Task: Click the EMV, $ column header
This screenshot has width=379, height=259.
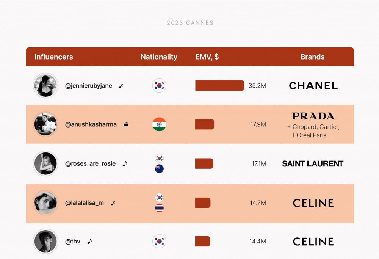Action: pos(207,57)
